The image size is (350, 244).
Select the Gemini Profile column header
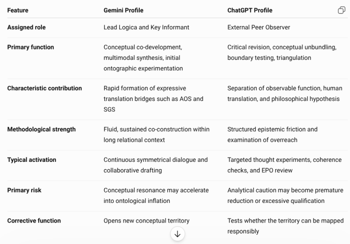(124, 10)
